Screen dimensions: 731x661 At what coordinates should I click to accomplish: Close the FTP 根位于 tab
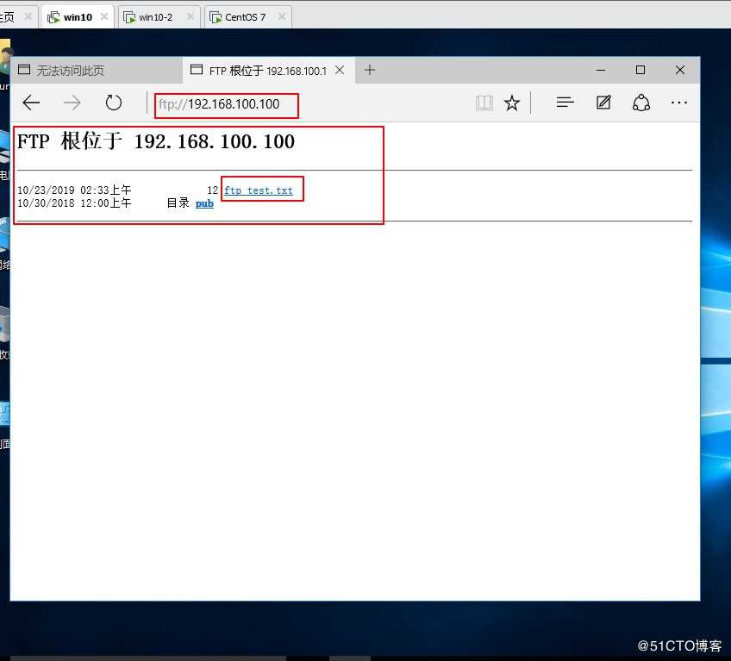coord(340,70)
